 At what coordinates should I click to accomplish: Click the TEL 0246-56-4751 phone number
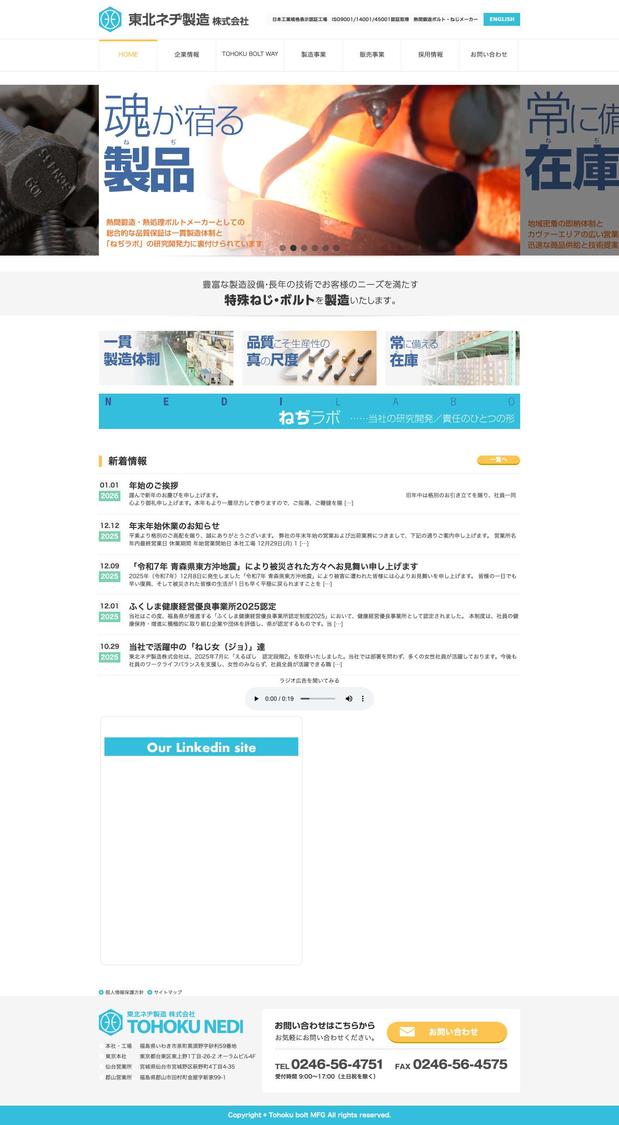coord(329,1064)
